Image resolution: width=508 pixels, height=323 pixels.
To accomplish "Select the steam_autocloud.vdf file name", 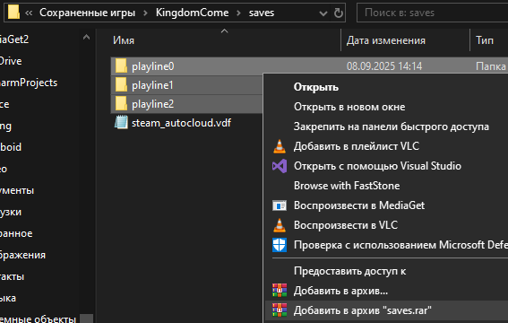I will [x=181, y=123].
